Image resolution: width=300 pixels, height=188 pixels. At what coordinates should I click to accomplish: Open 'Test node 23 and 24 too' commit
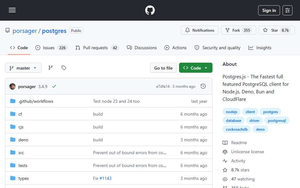(x=116, y=101)
